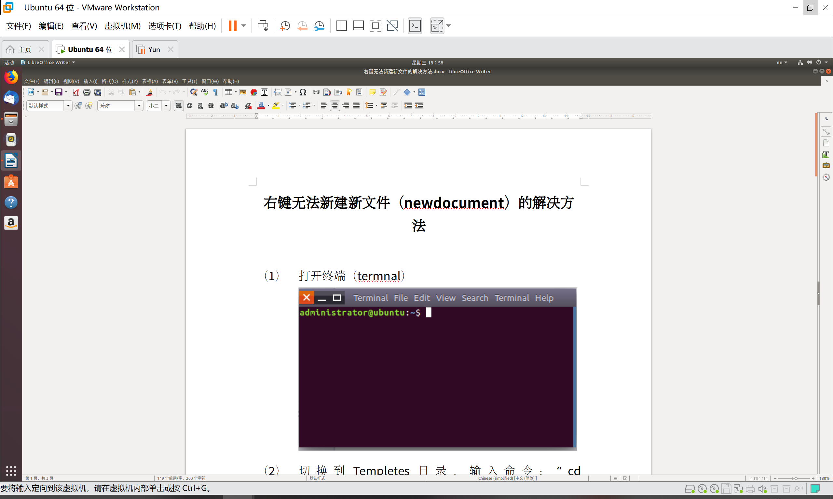Click the clock 星期三 18:58
This screenshot has width=833, height=499.
428,63
